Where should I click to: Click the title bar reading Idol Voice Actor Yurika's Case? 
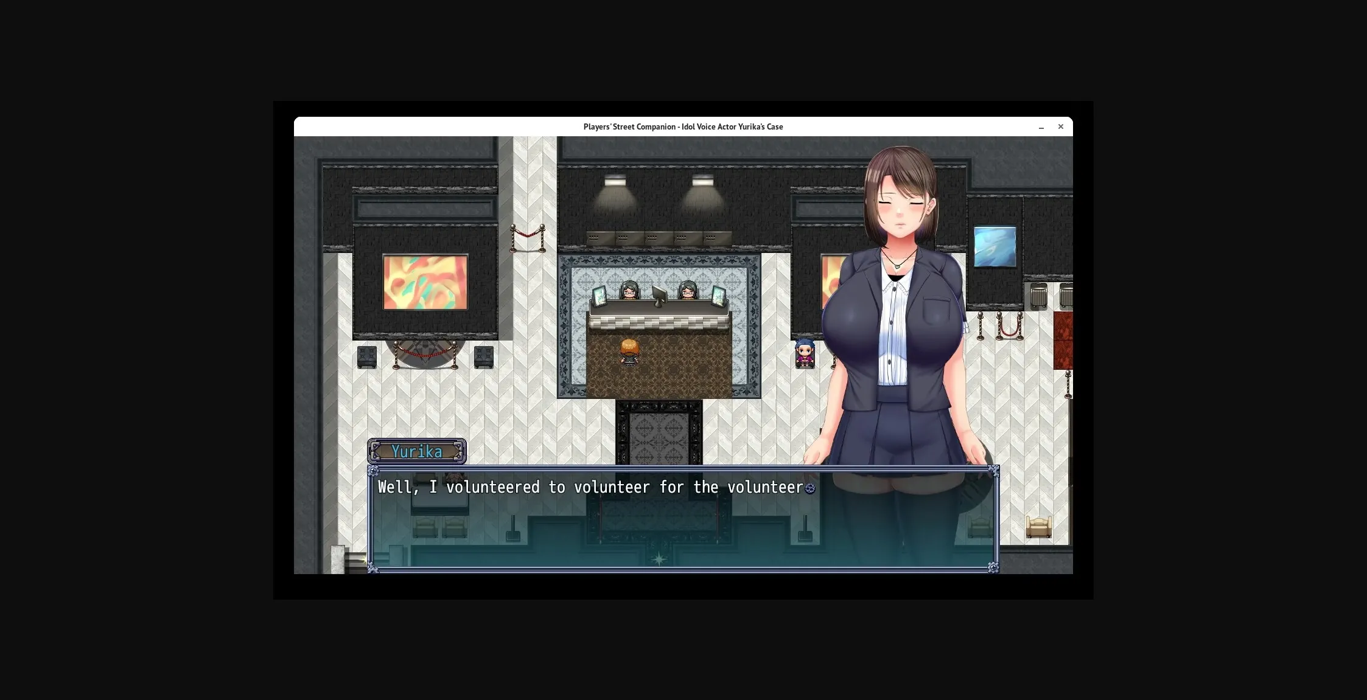tap(684, 126)
